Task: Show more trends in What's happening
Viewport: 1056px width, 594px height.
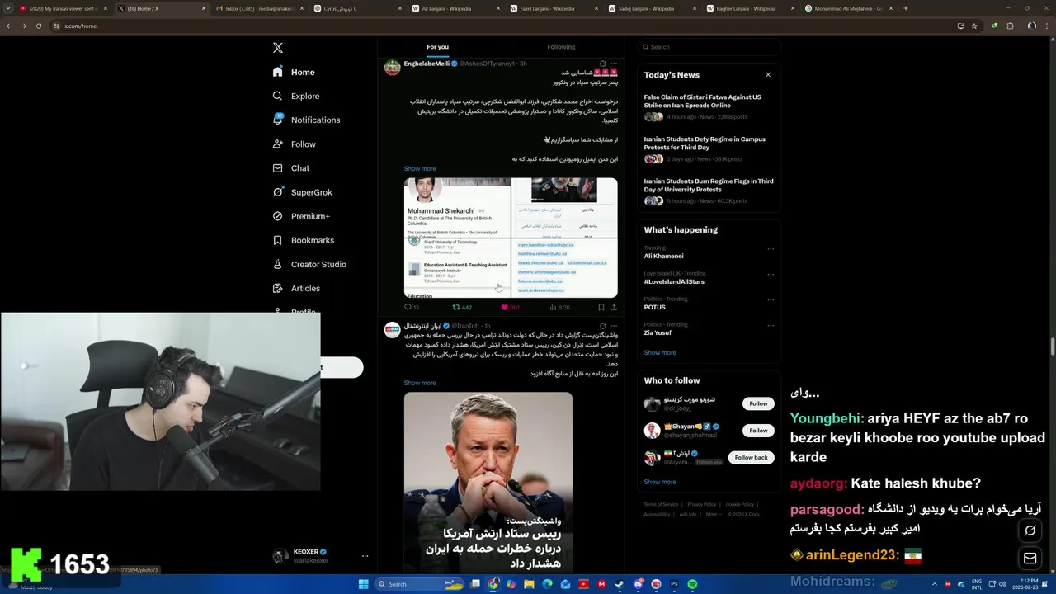Action: point(660,352)
